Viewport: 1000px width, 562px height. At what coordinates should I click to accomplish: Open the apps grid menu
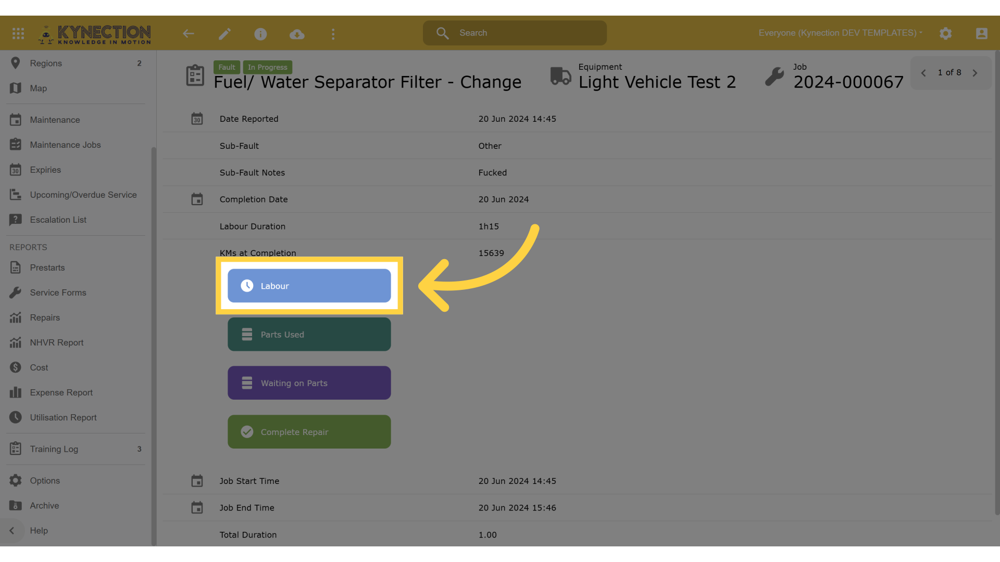point(18,34)
